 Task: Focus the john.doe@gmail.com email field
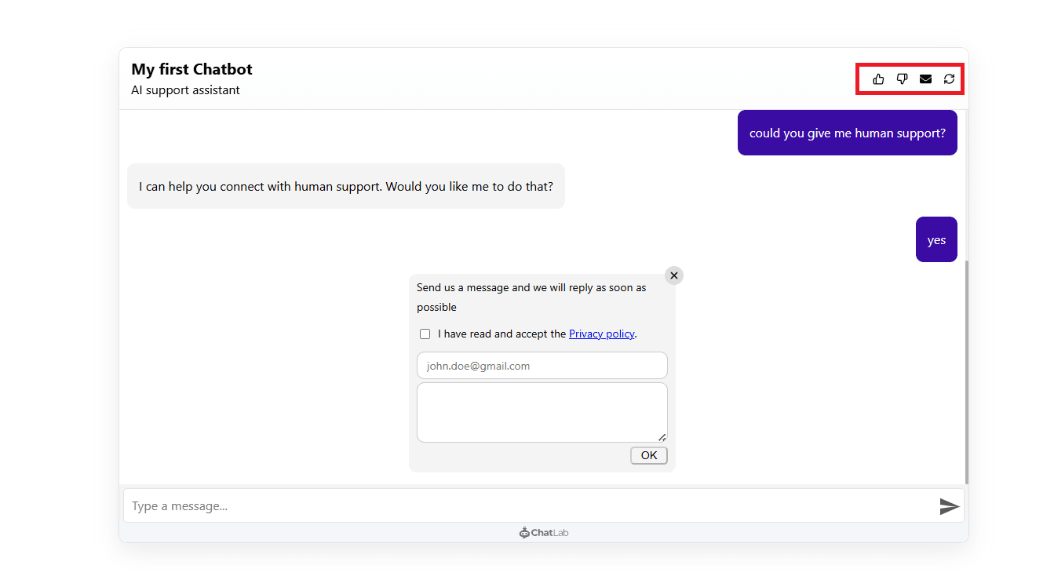tap(542, 366)
